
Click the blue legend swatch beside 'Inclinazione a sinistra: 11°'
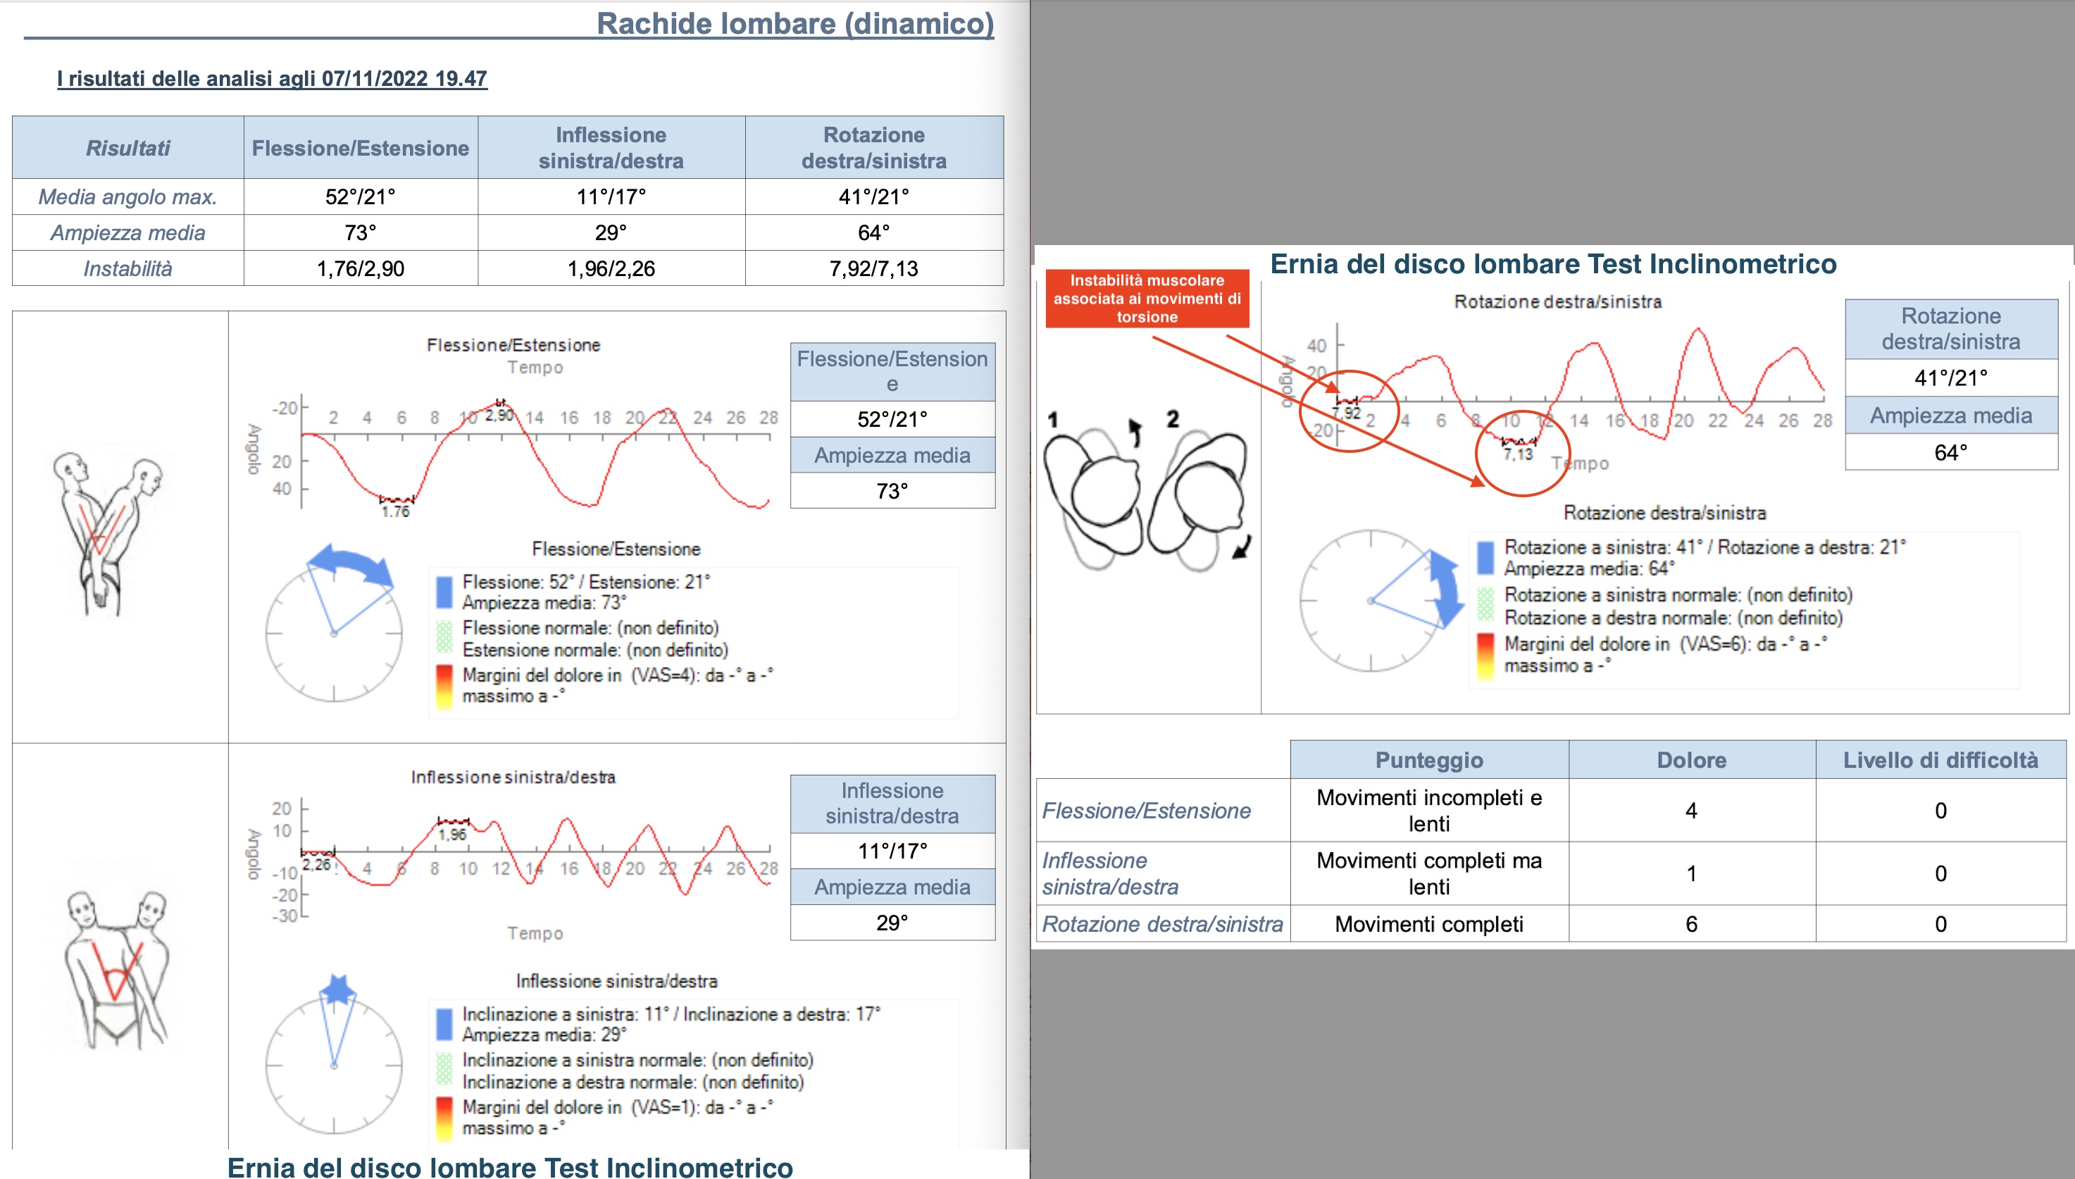(444, 1023)
